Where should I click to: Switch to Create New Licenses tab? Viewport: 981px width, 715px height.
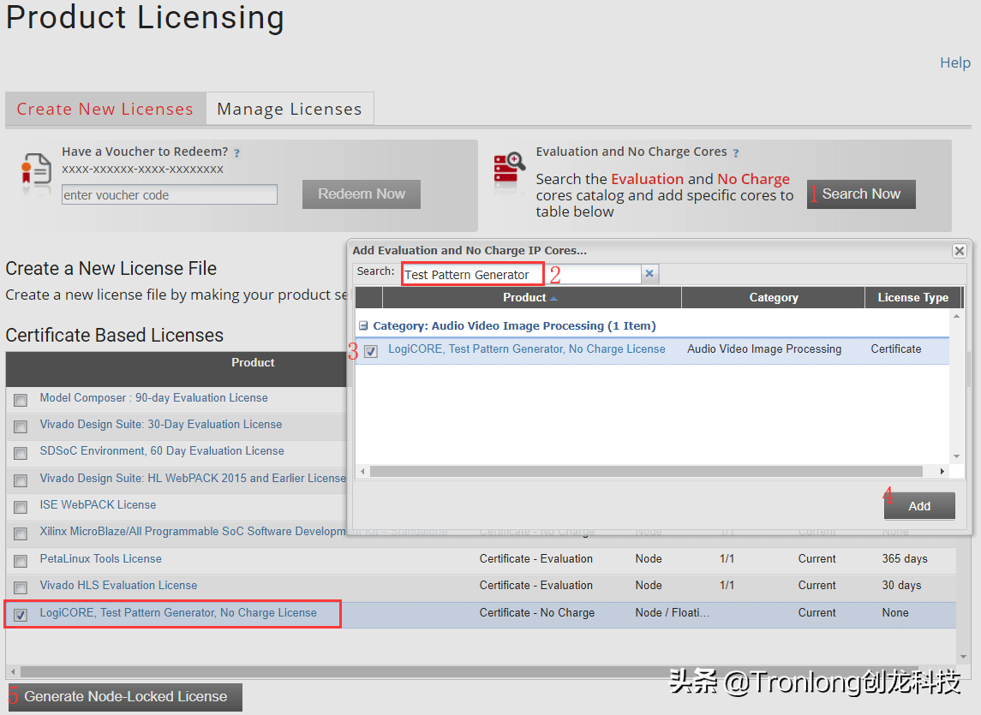105,109
